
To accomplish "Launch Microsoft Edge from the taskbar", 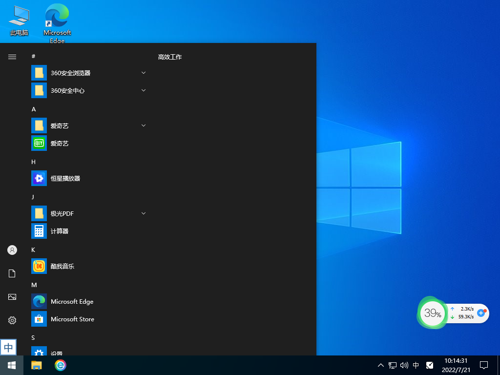I will tap(60, 365).
